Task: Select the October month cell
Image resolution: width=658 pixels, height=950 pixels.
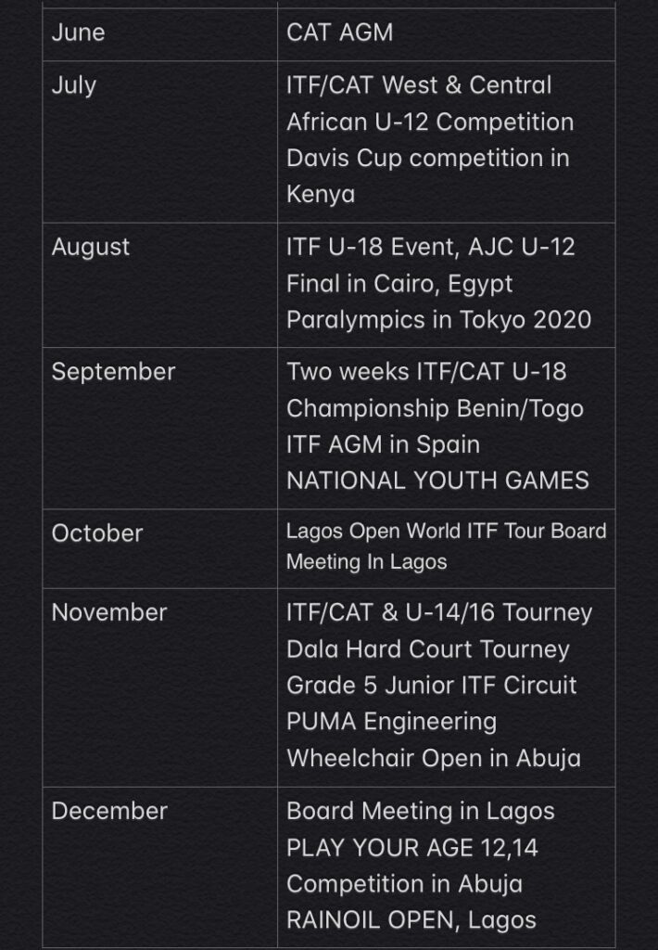Action: point(159,549)
